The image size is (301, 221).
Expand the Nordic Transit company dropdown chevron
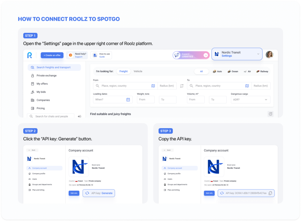pos(258,54)
